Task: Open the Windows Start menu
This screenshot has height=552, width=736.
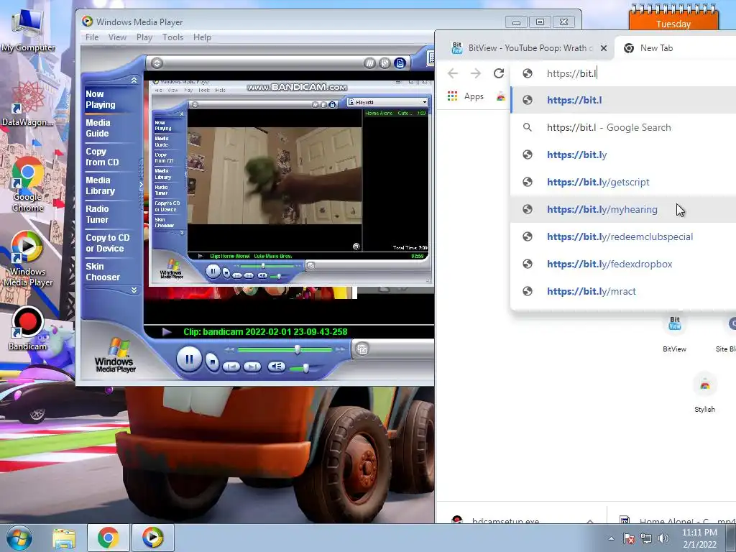Action: tap(19, 538)
